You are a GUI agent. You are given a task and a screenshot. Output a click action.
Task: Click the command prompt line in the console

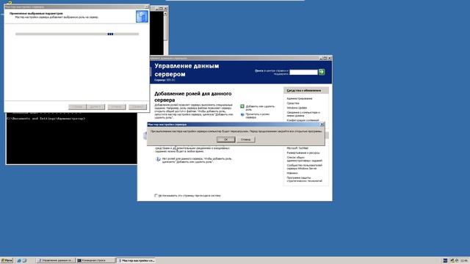pyautogui.click(x=46, y=119)
